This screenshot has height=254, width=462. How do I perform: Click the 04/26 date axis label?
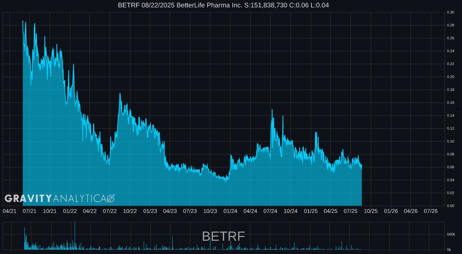(x=411, y=211)
